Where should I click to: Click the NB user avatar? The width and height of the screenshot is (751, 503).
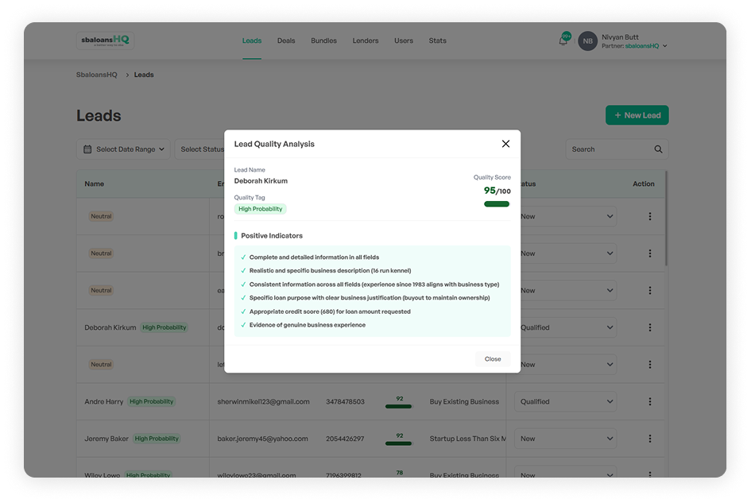click(x=587, y=41)
